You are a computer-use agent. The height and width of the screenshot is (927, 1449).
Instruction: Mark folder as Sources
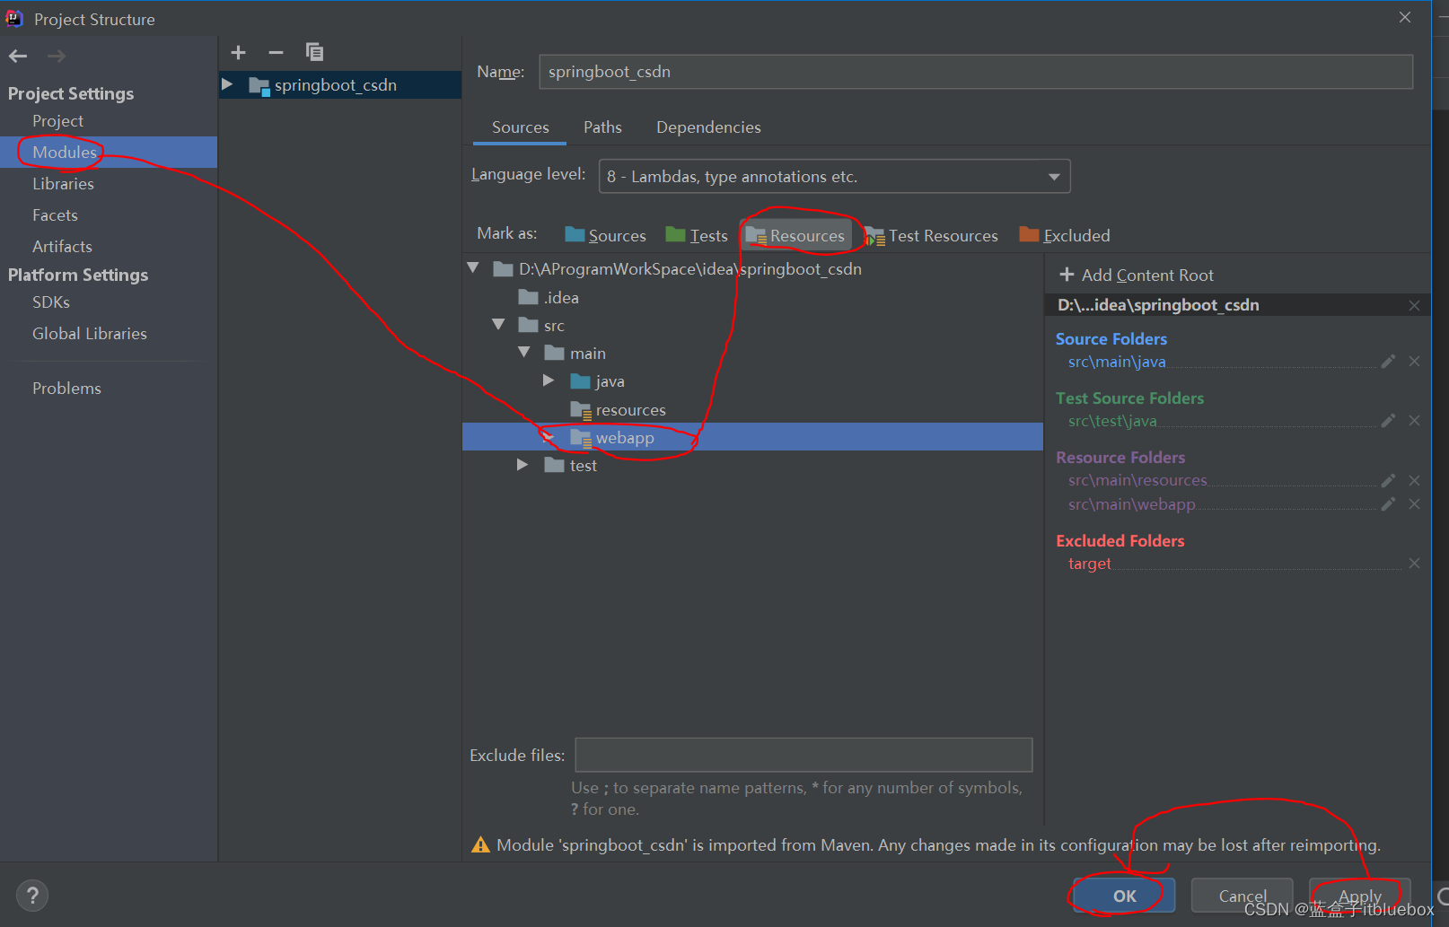(606, 235)
